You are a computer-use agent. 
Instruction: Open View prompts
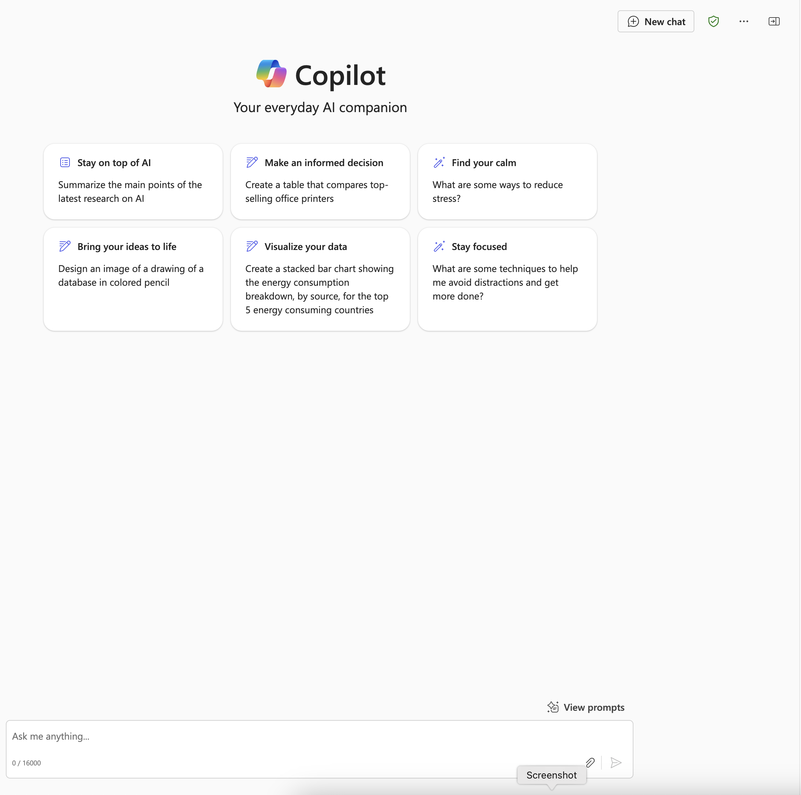coord(593,707)
